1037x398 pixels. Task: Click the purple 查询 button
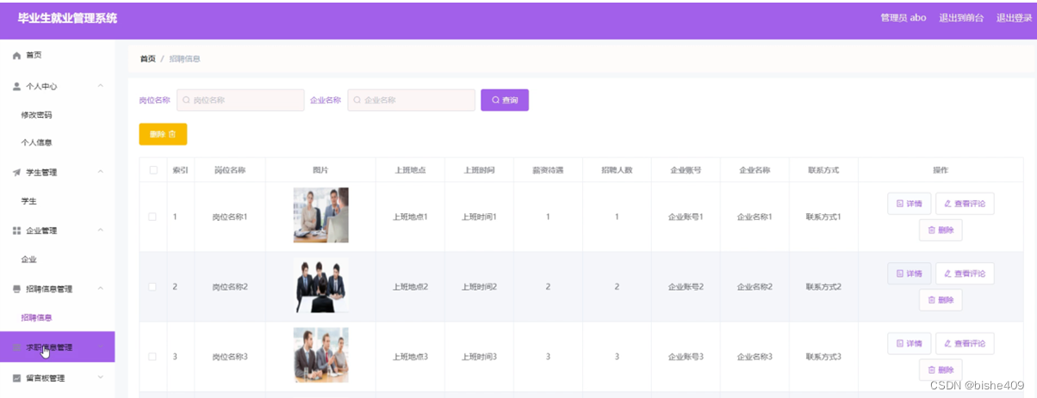(x=505, y=101)
